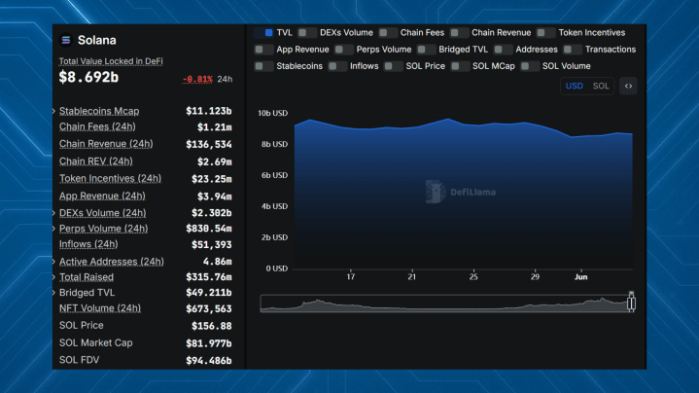Viewport: 699px width, 393px height.
Task: Enable the SOL Price toggle
Action: 393,66
